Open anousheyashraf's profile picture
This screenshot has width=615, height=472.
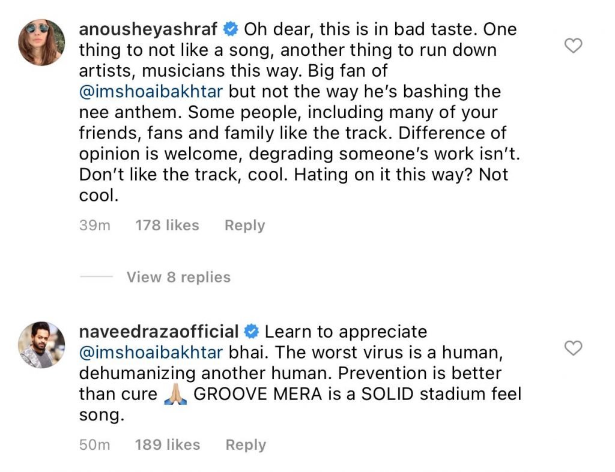point(41,42)
